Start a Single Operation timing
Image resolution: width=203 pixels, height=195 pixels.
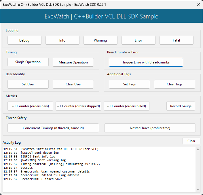tap(28, 62)
